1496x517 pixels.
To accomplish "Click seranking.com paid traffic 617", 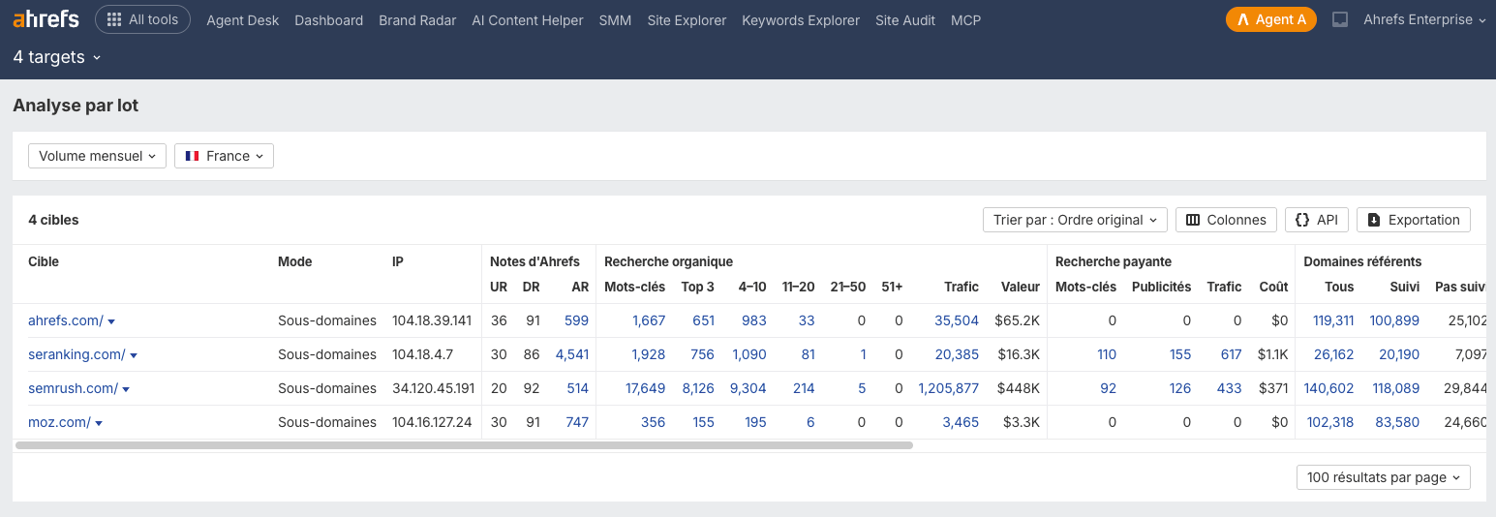I will pos(1231,354).
